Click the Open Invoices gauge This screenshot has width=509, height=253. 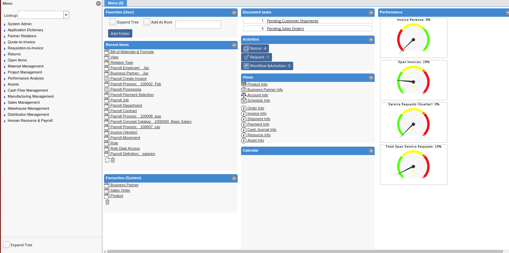click(x=414, y=80)
